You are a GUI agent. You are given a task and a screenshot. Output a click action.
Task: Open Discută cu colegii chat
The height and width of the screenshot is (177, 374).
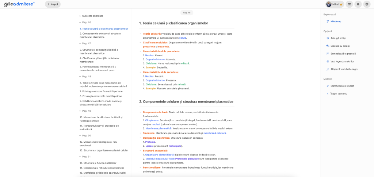point(328,46)
